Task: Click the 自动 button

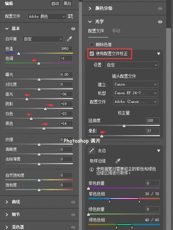Action: 55,3
